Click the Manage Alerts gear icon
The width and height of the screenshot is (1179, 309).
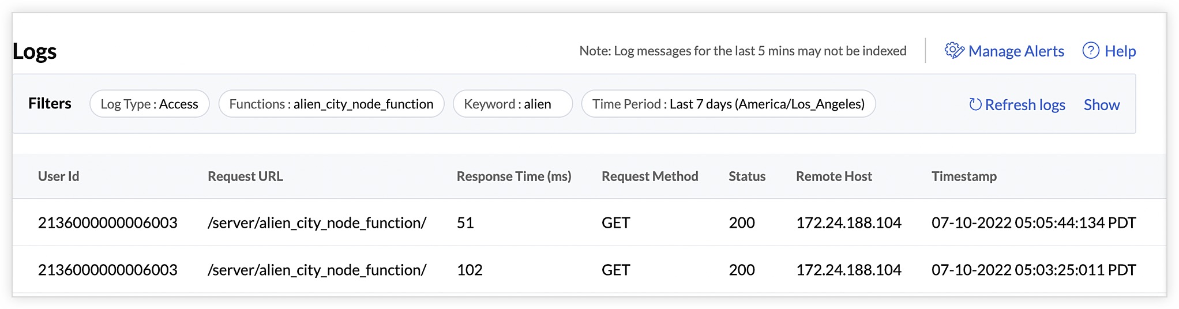[954, 51]
